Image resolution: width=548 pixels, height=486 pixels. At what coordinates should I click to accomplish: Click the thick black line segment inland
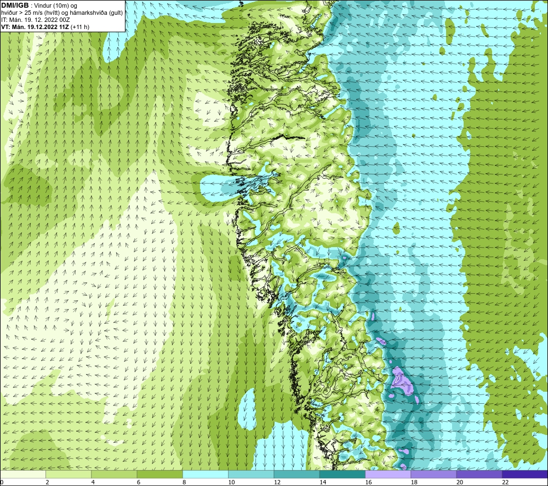289,136
